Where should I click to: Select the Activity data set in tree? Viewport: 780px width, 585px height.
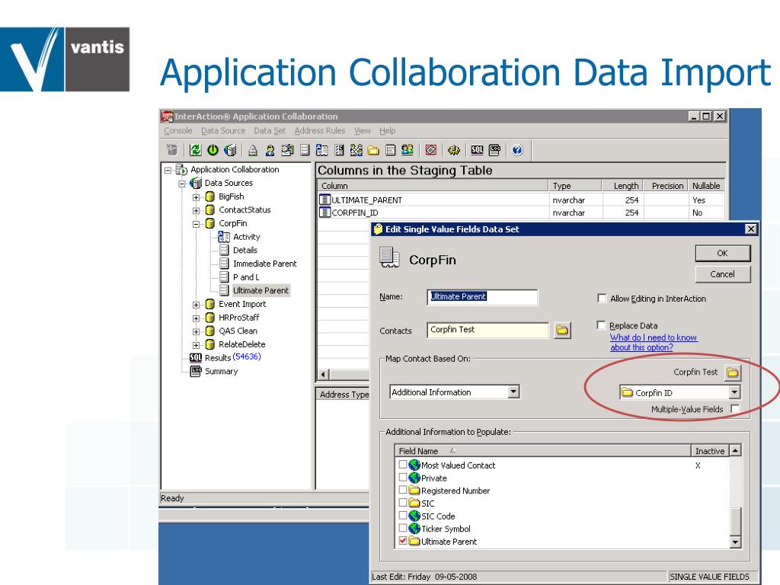point(246,237)
